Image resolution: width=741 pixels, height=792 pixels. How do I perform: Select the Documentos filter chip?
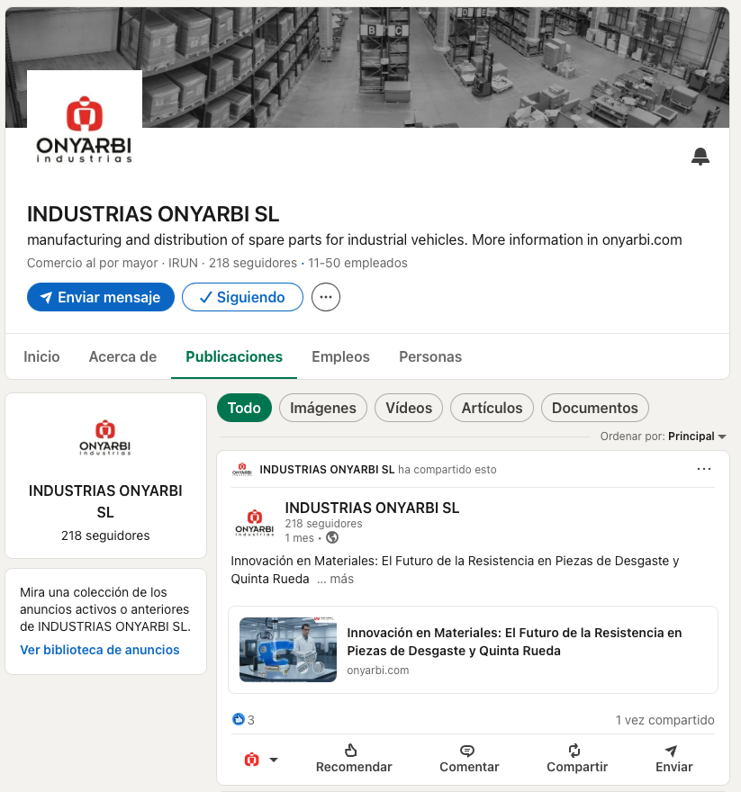tap(594, 408)
